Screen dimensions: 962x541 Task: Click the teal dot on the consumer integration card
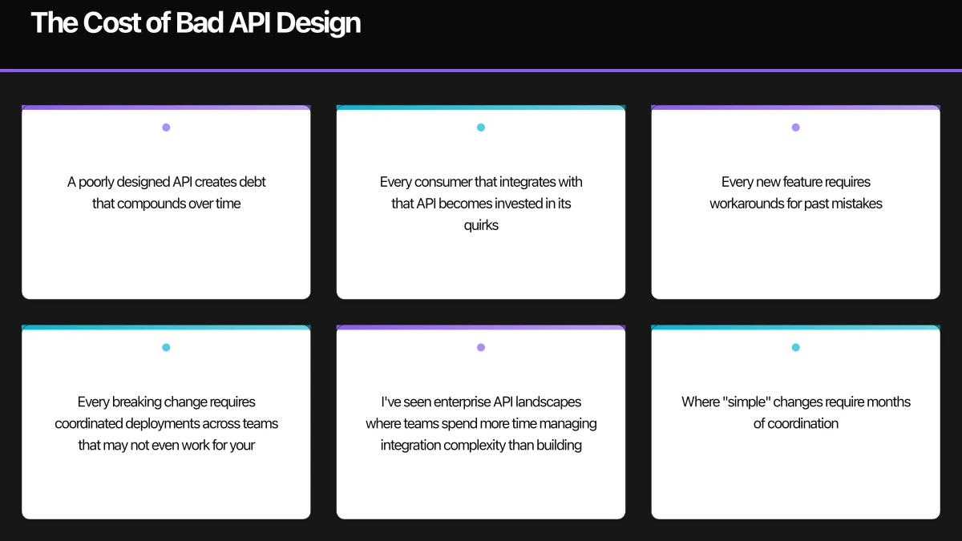pos(481,126)
